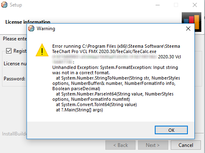The height and width of the screenshot is (153, 205).
Task: Click the Setup maximize button
Action: pos(176,5)
